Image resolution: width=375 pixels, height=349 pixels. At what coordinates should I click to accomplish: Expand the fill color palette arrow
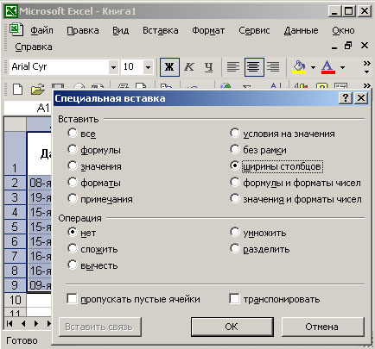click(313, 67)
